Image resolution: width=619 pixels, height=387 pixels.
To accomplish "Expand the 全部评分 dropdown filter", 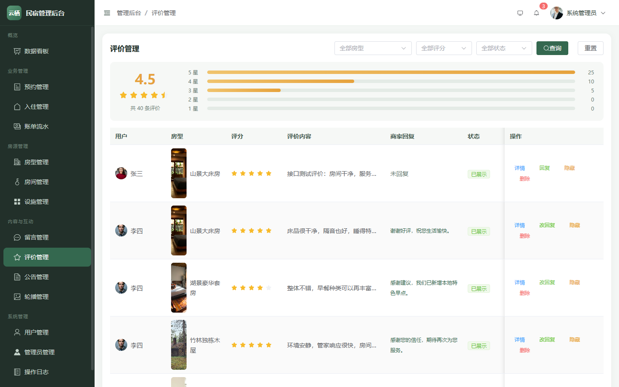I will coord(444,48).
